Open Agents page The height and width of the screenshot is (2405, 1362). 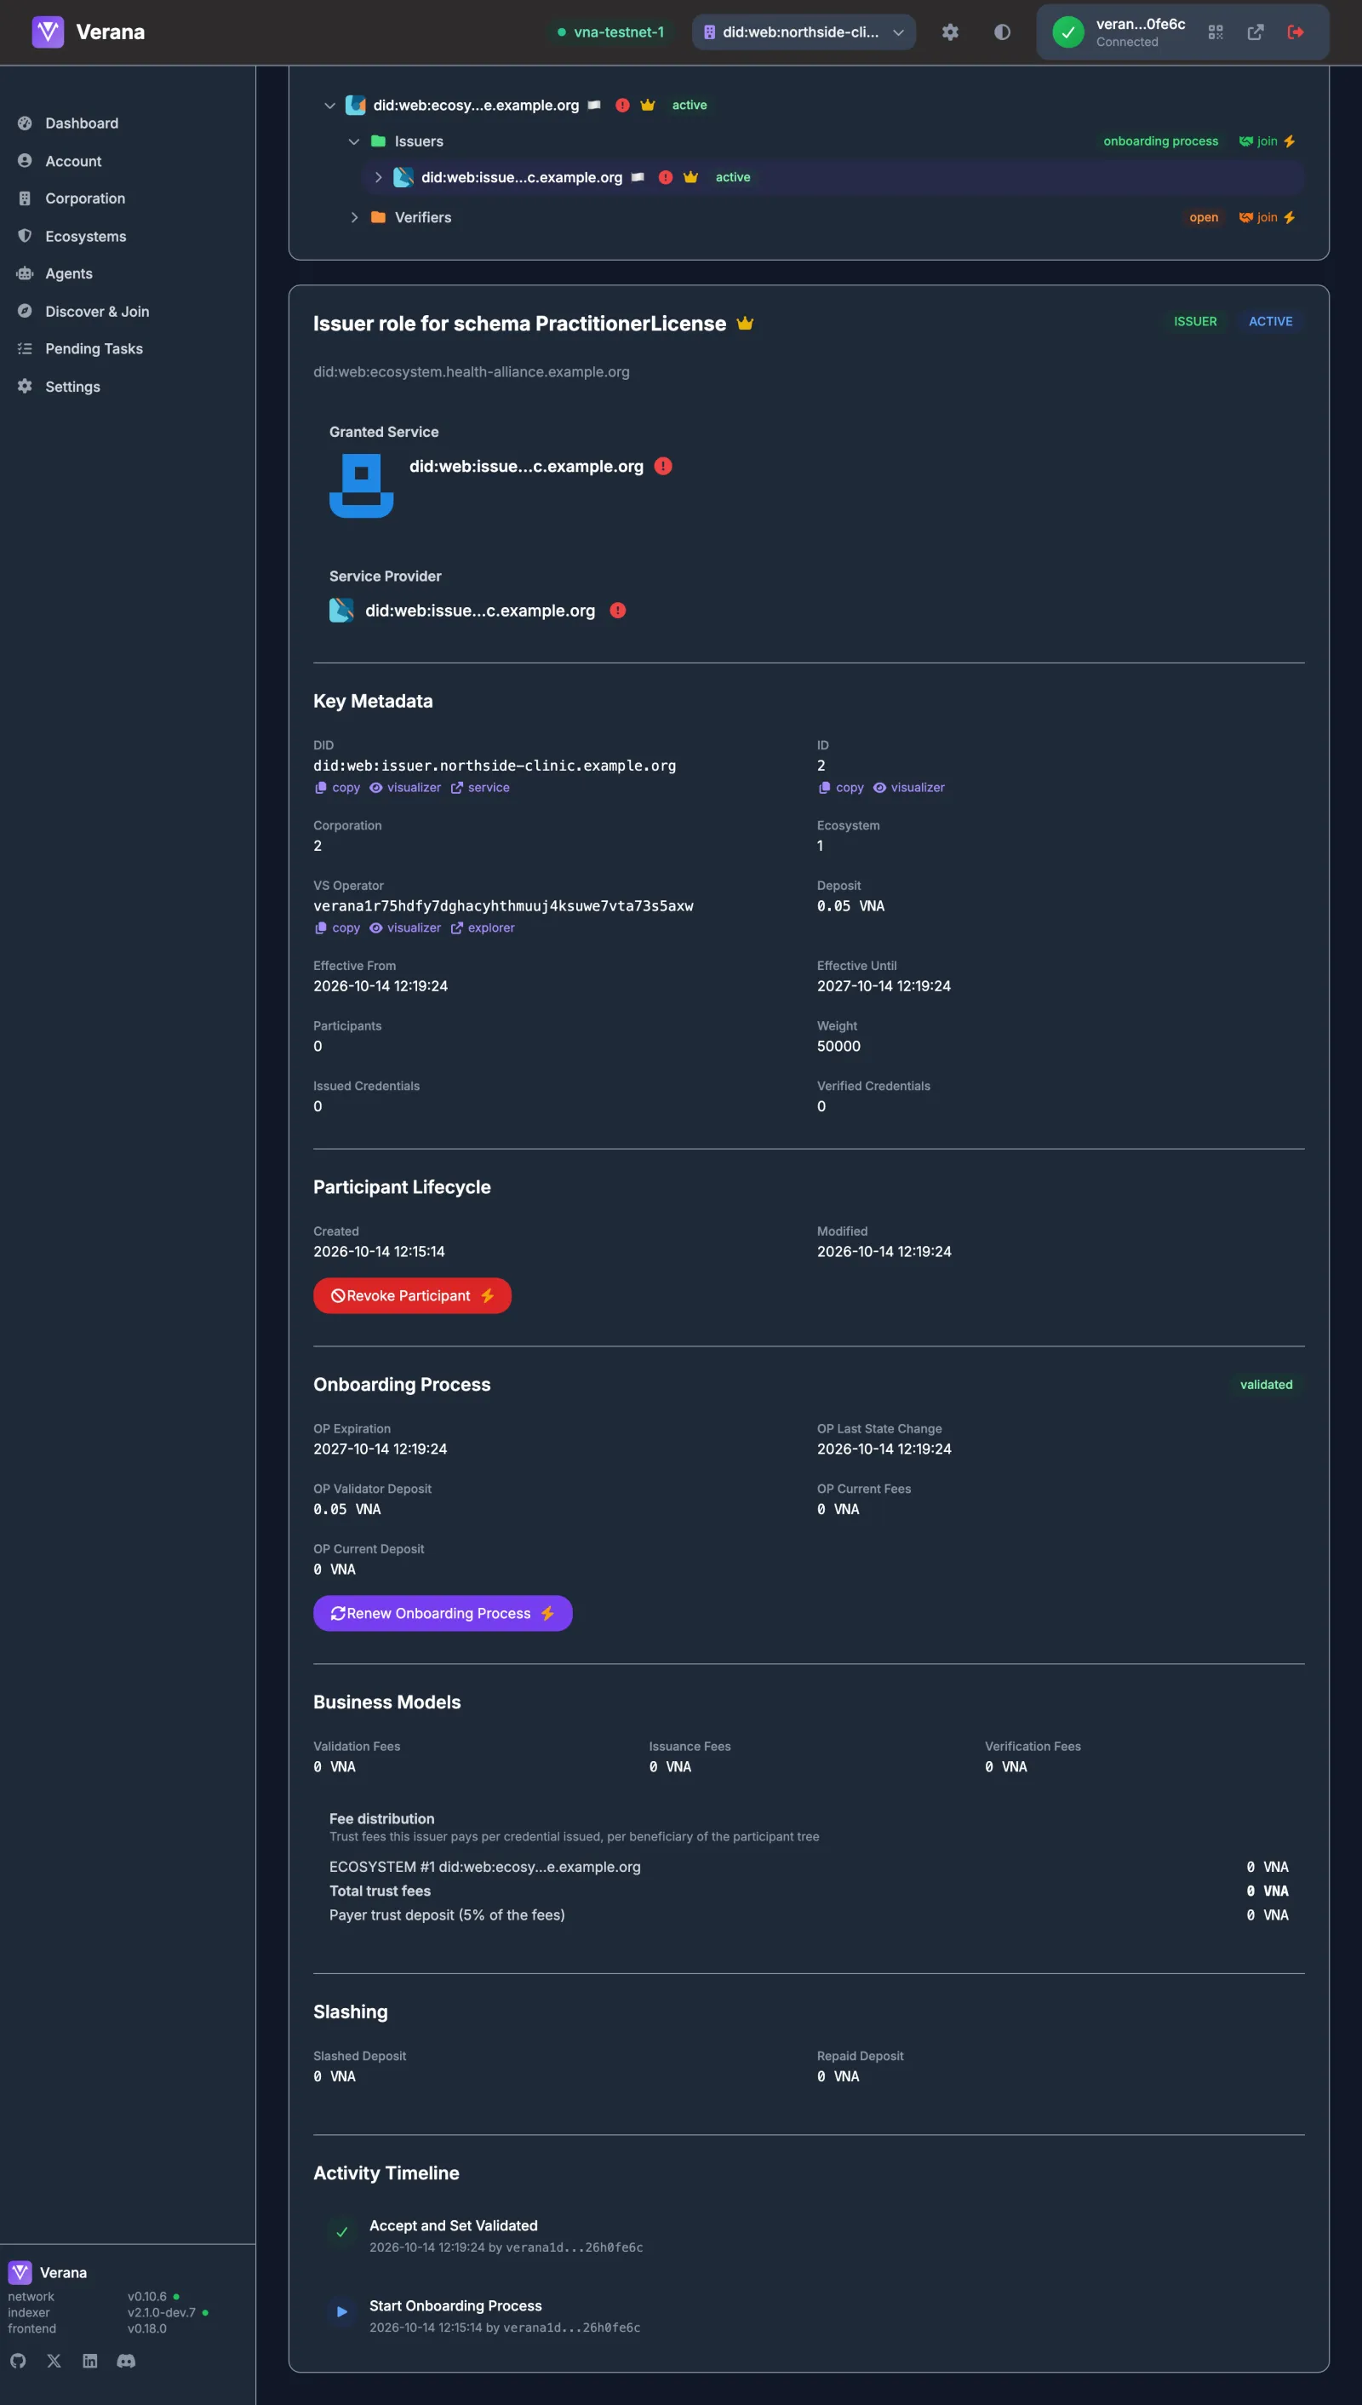(x=68, y=273)
